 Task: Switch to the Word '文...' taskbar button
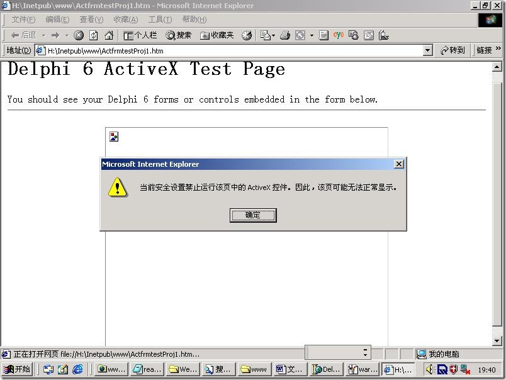point(290,369)
